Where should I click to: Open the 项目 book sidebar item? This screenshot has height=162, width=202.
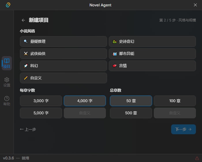click(7, 63)
